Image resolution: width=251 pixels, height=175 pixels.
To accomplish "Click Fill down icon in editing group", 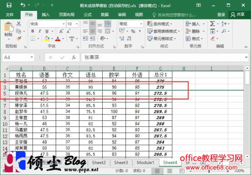I will (x=212, y=31).
